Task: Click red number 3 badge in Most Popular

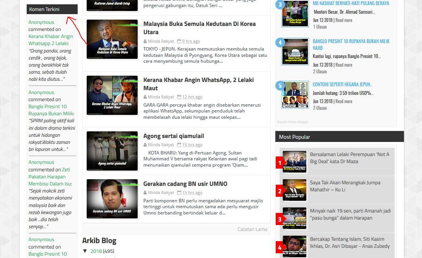Action: coord(280,220)
